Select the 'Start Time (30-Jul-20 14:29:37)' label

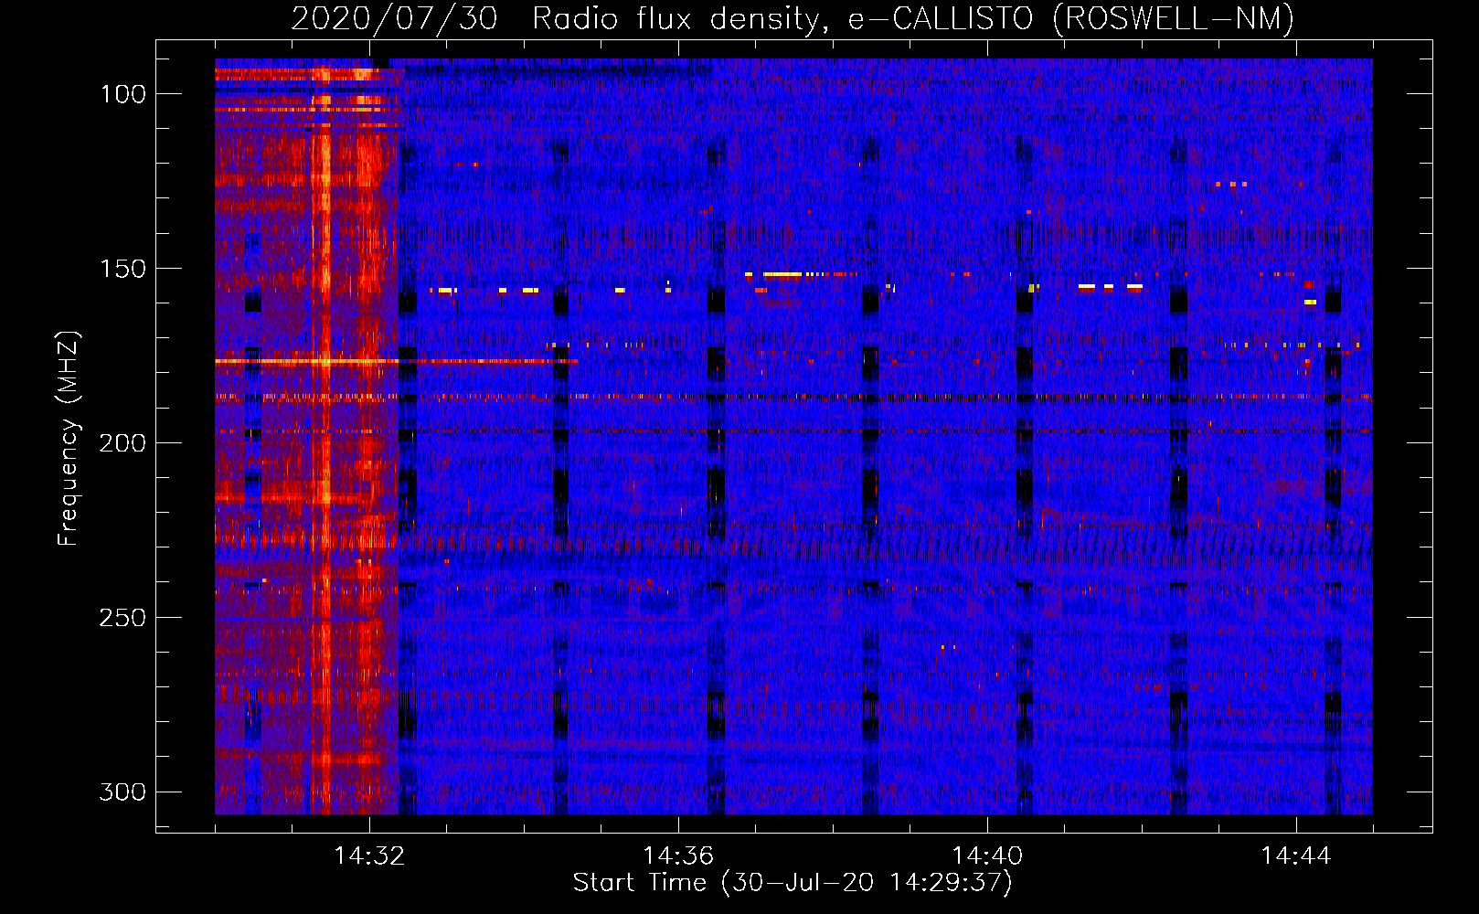[793, 883]
